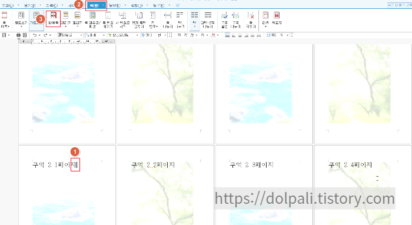Expand the 머리말 dropdown arrow

click(x=66, y=27)
